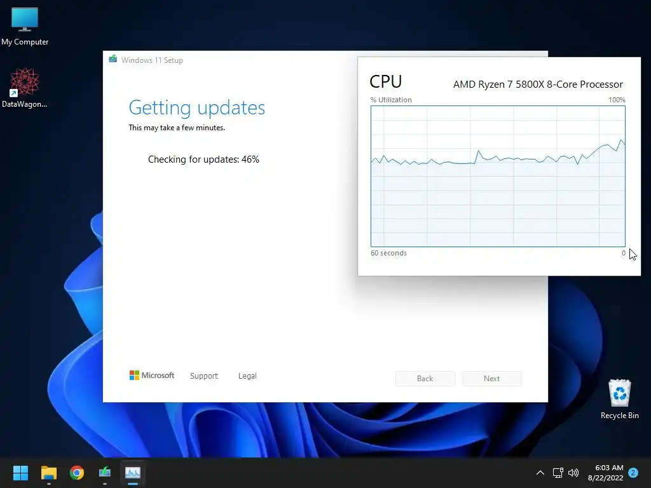The image size is (651, 488).
Task: Click the '60 seconds' graph label
Action: tap(388, 253)
